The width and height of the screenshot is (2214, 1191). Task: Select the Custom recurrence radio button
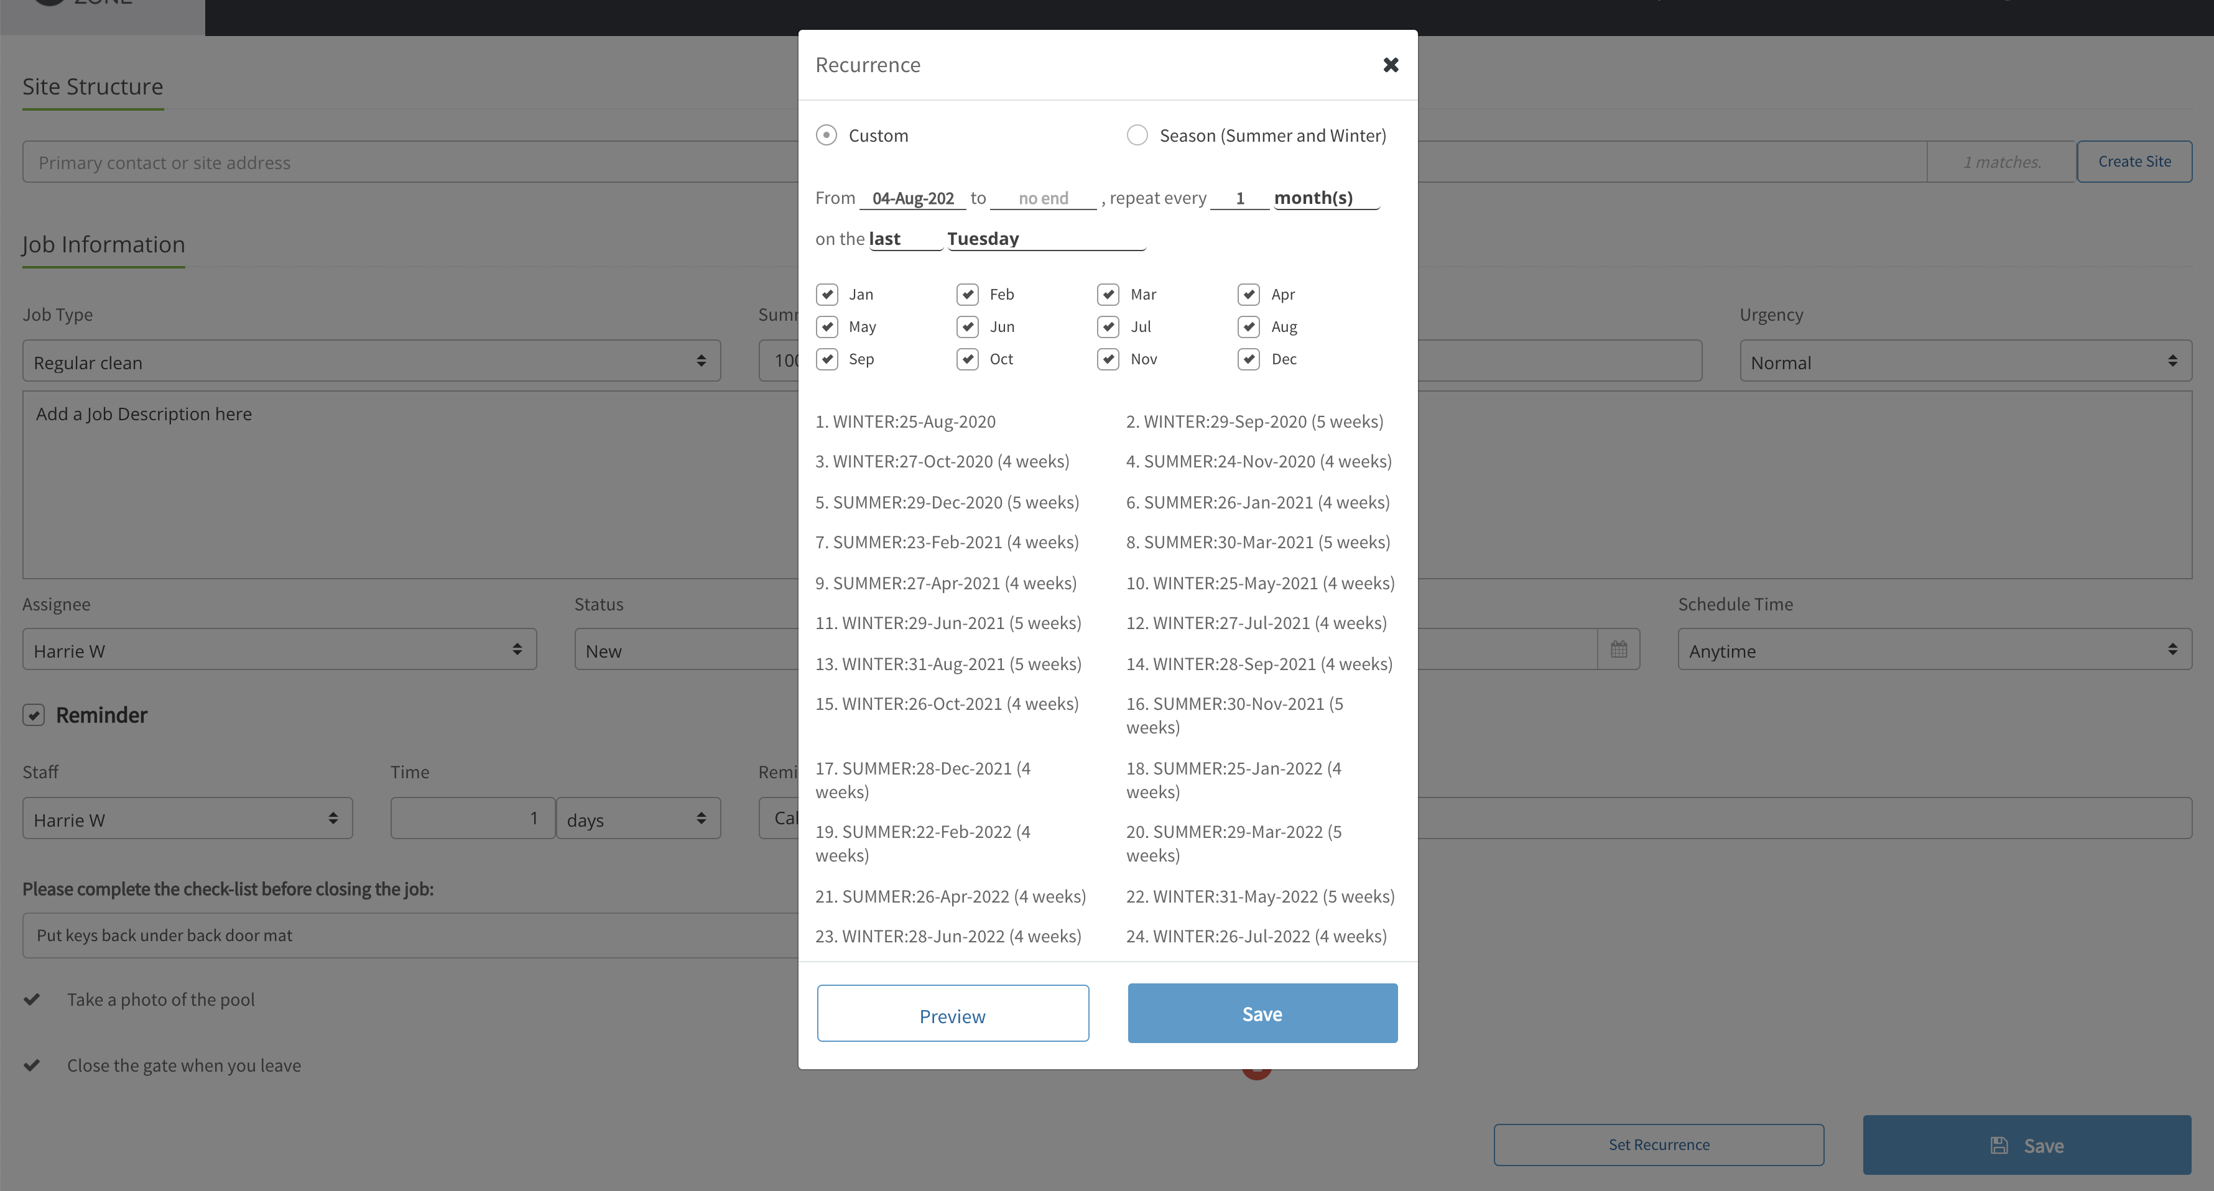826,136
